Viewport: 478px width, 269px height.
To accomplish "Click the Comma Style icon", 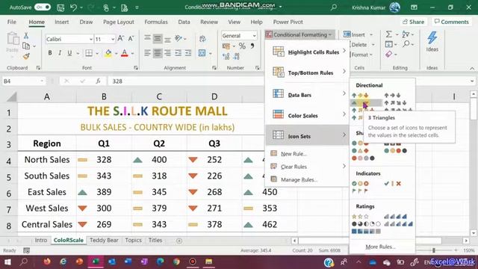I will coord(252,46).
